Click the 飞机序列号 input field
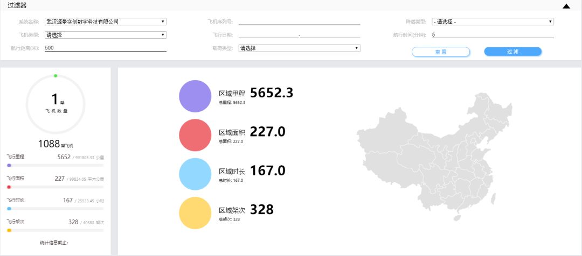The height and width of the screenshot is (256, 582). point(299,22)
